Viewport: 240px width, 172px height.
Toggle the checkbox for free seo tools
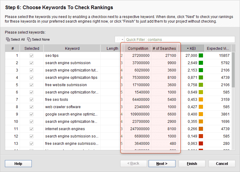click(31, 100)
